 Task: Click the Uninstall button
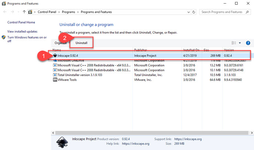[81, 43]
